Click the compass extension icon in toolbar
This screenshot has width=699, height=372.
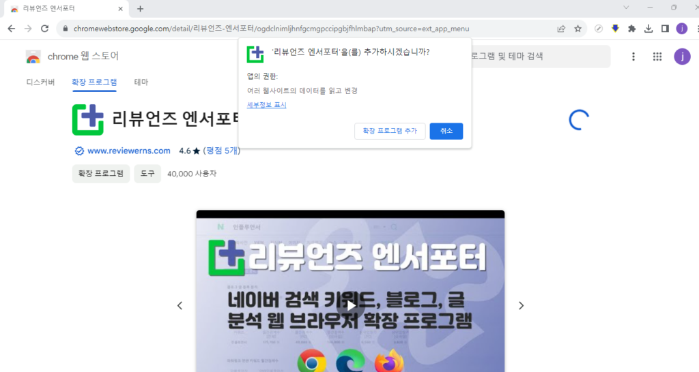(x=599, y=29)
